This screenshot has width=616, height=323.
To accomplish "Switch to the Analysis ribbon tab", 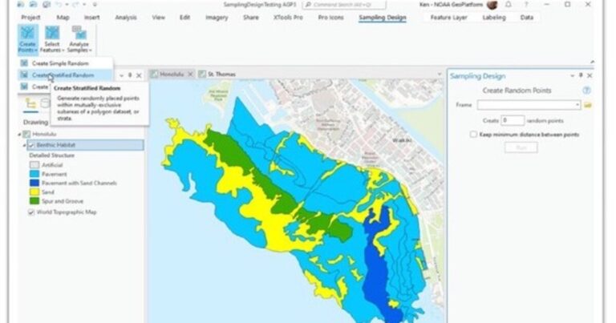I will (x=126, y=18).
